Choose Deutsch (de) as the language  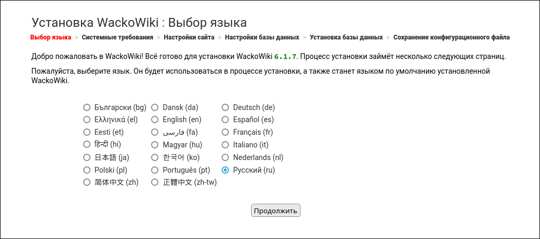click(x=225, y=107)
